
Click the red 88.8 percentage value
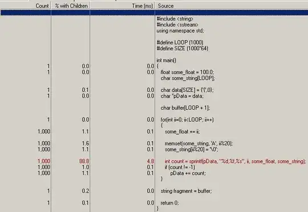pos(84,161)
